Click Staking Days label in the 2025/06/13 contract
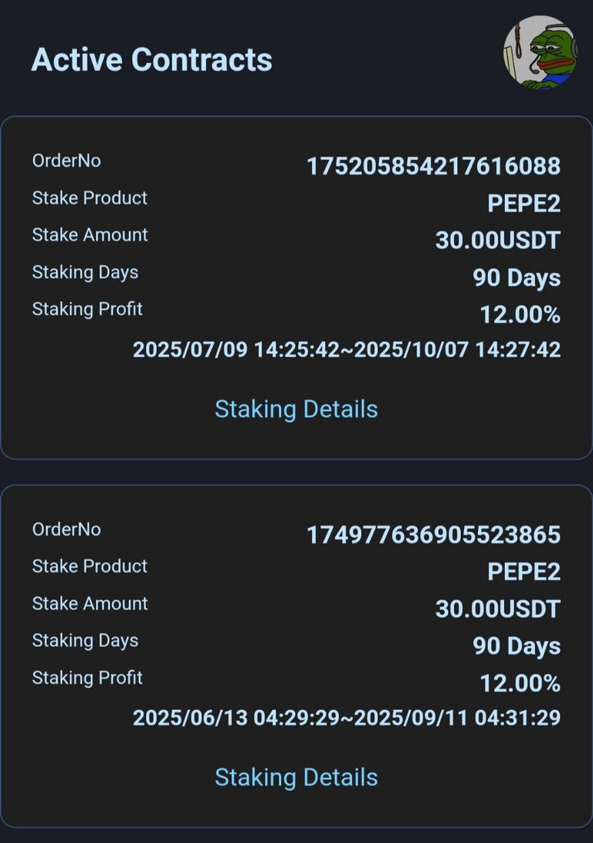593x843 pixels. (x=85, y=641)
